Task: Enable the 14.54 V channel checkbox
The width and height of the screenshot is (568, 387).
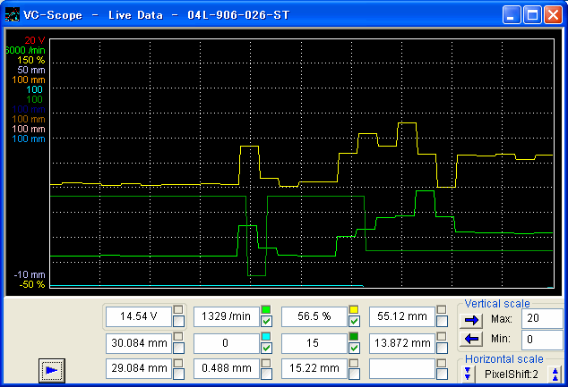Action: [x=178, y=322]
